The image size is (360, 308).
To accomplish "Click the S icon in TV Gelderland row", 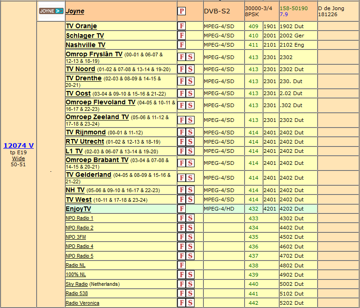I will [x=190, y=178].
